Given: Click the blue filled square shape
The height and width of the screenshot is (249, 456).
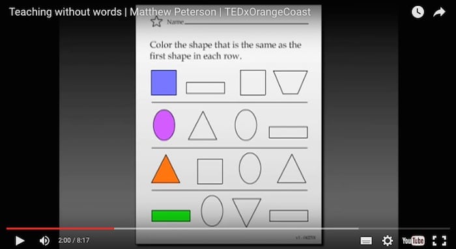Looking at the screenshot, I should point(164,83).
